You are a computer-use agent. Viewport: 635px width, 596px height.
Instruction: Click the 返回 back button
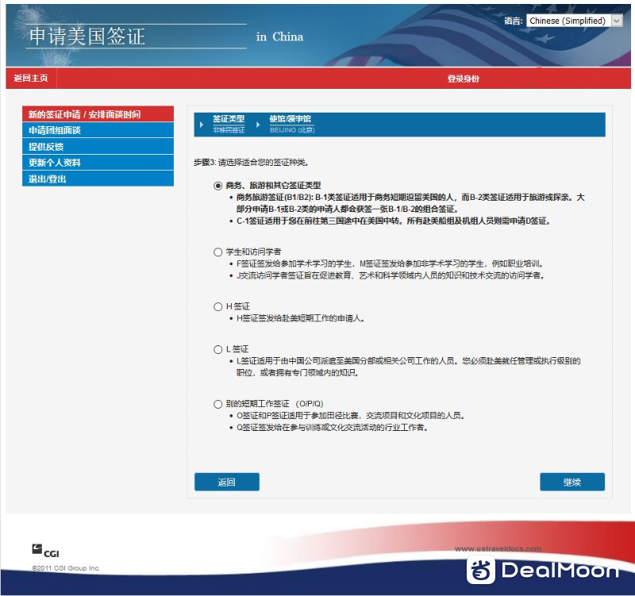coord(227,482)
